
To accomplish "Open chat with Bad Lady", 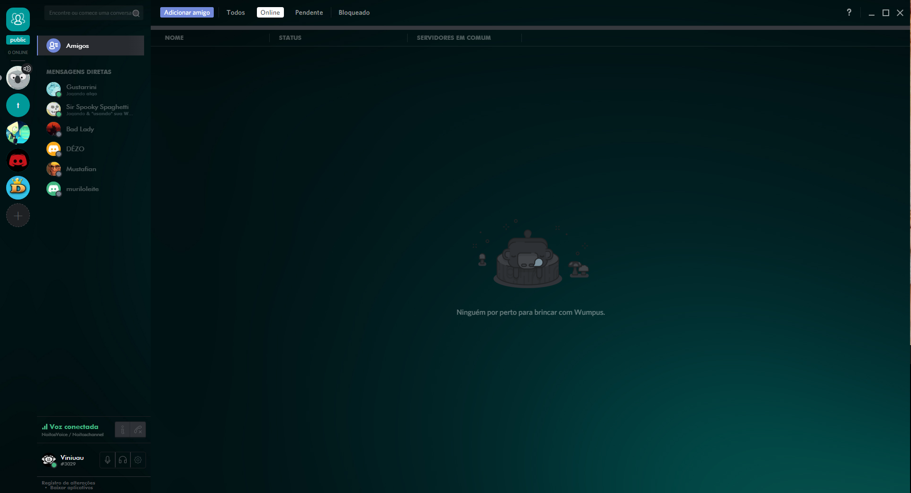I will coord(91,129).
